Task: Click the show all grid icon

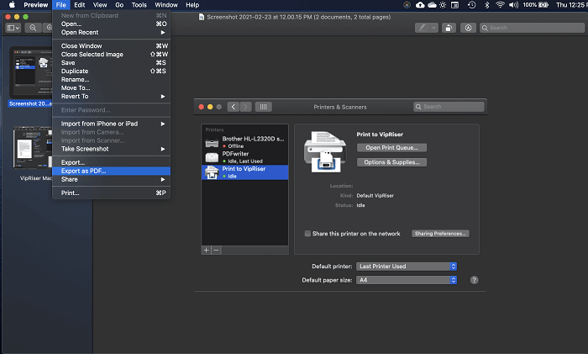Action: pyautogui.click(x=263, y=107)
